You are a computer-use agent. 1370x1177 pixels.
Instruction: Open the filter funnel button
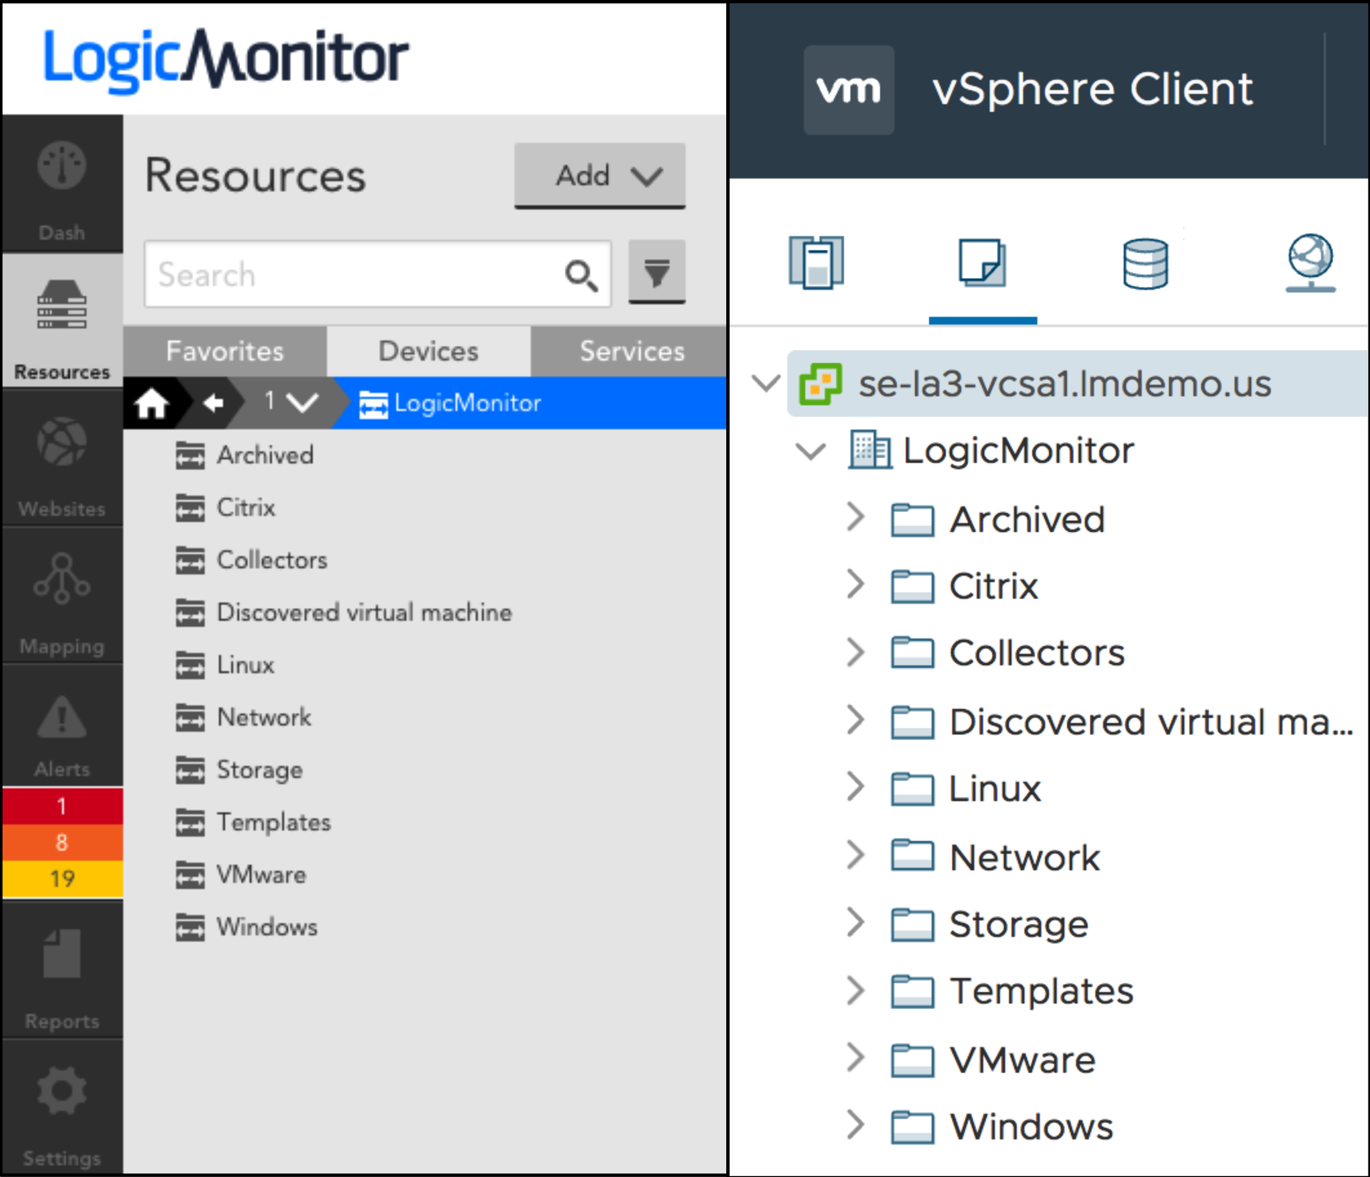[656, 272]
